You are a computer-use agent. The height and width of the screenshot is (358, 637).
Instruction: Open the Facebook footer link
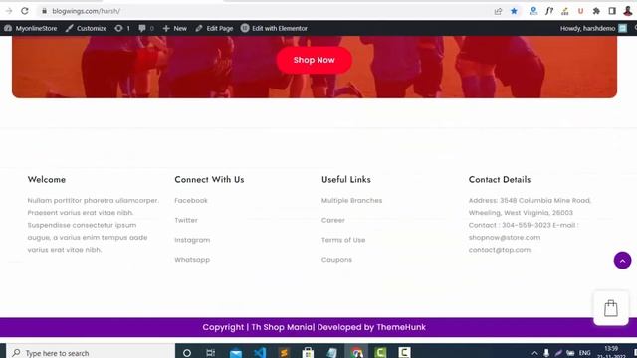[x=191, y=201]
